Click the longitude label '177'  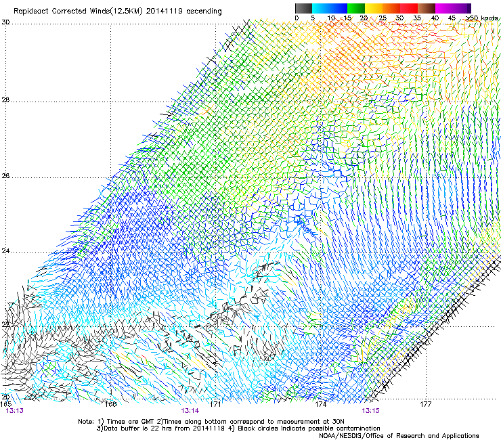coord(425,404)
